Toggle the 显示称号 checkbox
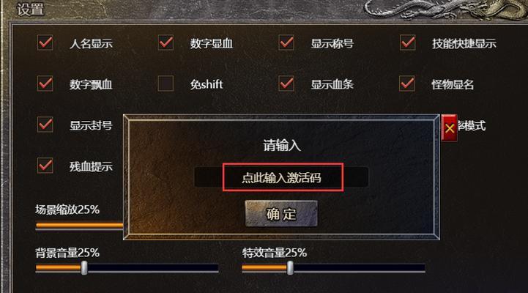Screen dimensions: 528x293 pyautogui.click(x=286, y=42)
